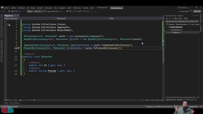Click the PREVIEW button
The image size is (203, 114).
pyautogui.click(x=197, y=11)
